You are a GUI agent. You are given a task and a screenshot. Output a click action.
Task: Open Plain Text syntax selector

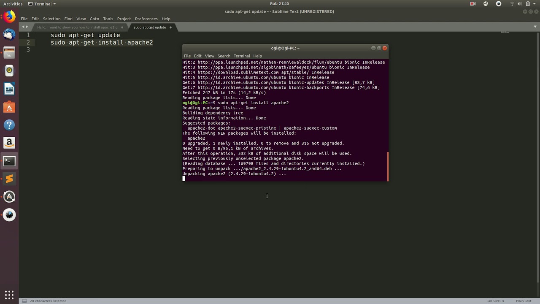click(x=524, y=301)
